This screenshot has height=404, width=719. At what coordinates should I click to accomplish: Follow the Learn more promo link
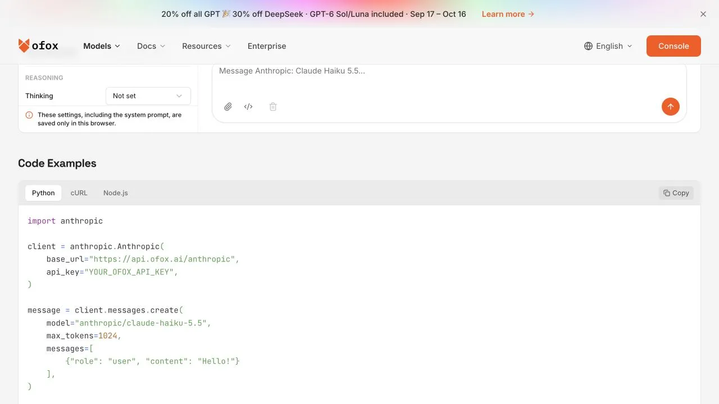tap(508, 14)
